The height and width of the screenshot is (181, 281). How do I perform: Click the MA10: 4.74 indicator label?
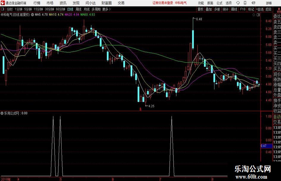click(56, 15)
